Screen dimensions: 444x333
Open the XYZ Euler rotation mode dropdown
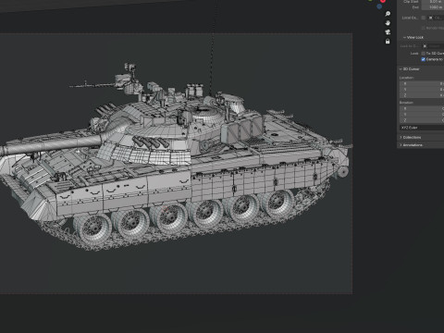[x=422, y=128]
